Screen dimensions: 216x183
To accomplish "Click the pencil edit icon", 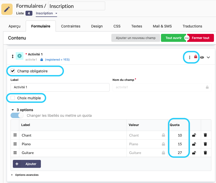I will point(7,9).
